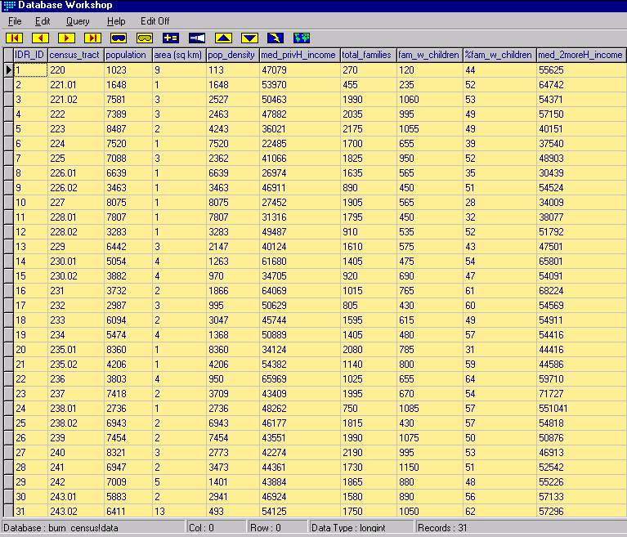Click the blue goggles toolbar icon
The image size is (627, 537).
[119, 38]
